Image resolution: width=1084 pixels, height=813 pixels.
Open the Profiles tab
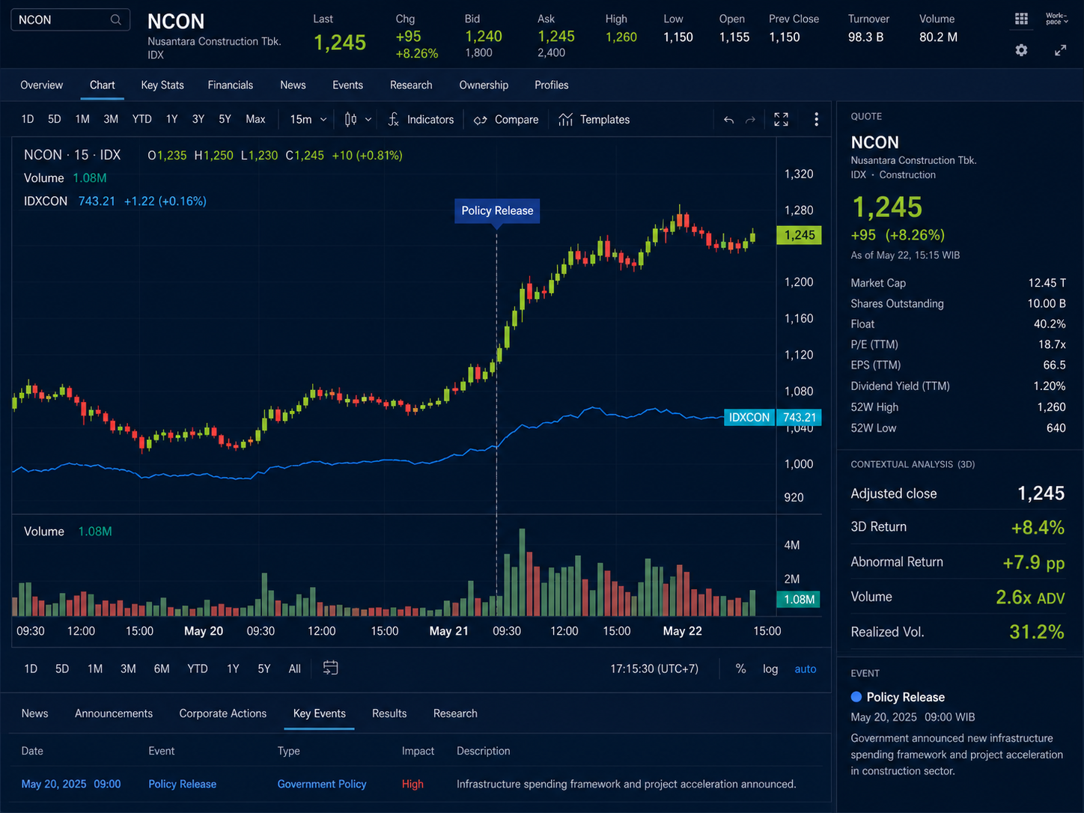(552, 85)
